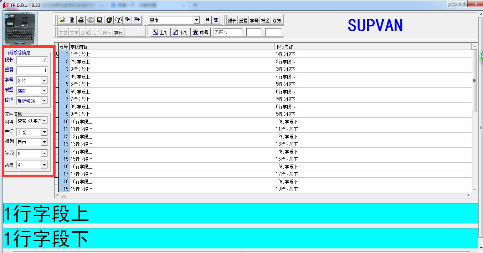Toggle 下标 subscript button

(x=180, y=32)
